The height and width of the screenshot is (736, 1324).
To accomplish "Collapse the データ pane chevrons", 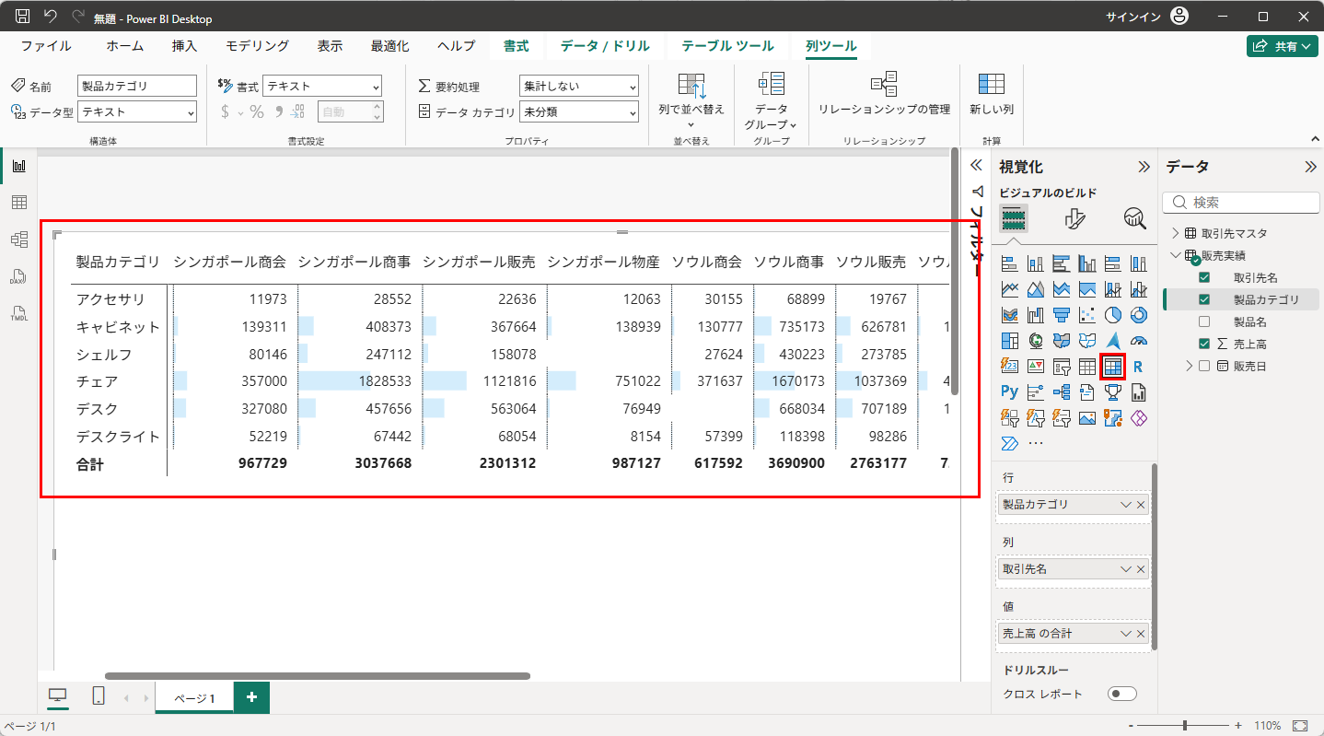I will pyautogui.click(x=1310, y=167).
